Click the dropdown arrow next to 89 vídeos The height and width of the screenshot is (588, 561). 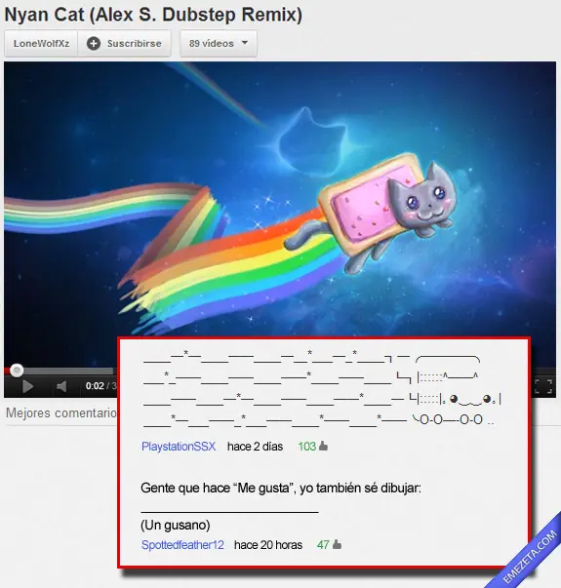click(245, 43)
